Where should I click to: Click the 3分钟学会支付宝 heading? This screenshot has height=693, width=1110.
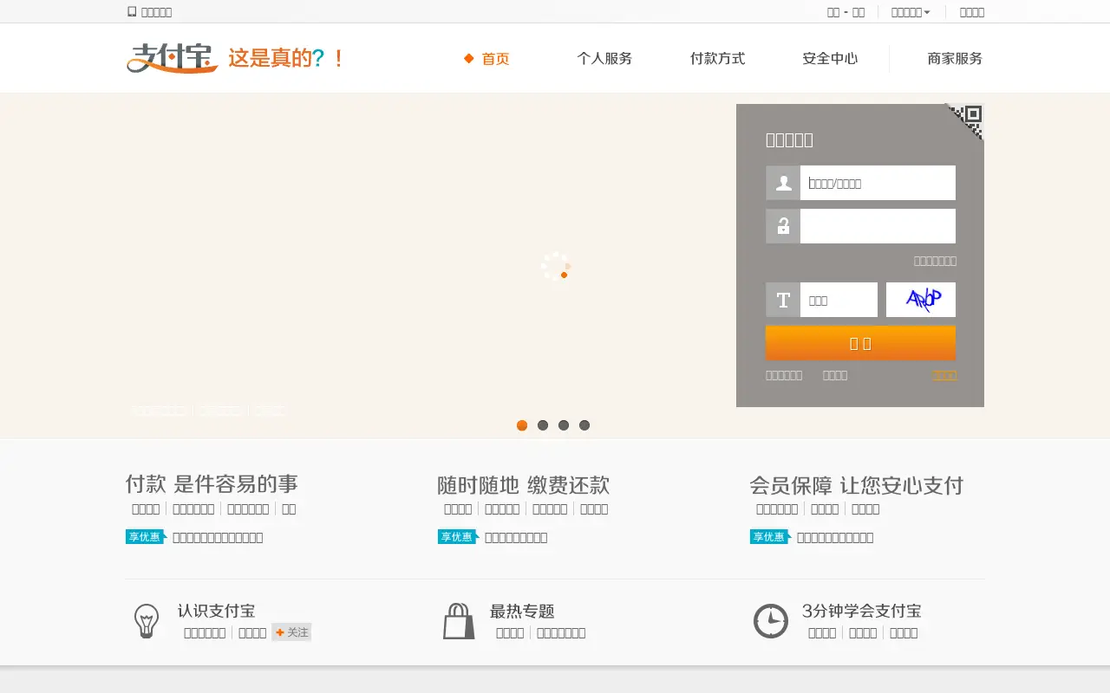point(862,611)
